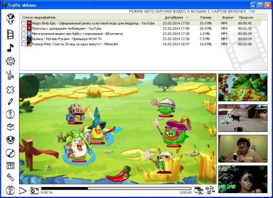The width and height of the screenshot is (273, 198).
Task: Select the scissors cut tool
Action: point(10,75)
